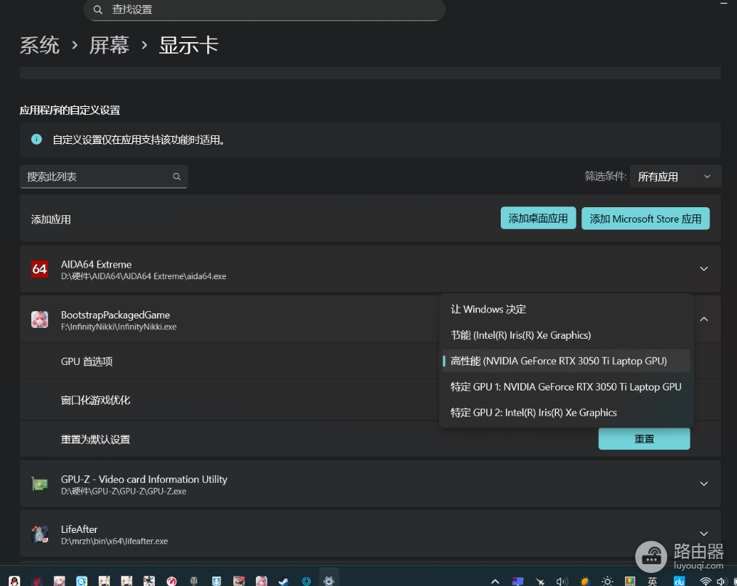Screen dimensions: 737x586
Task: Click the 筛选条件 label
Action: [x=605, y=176]
